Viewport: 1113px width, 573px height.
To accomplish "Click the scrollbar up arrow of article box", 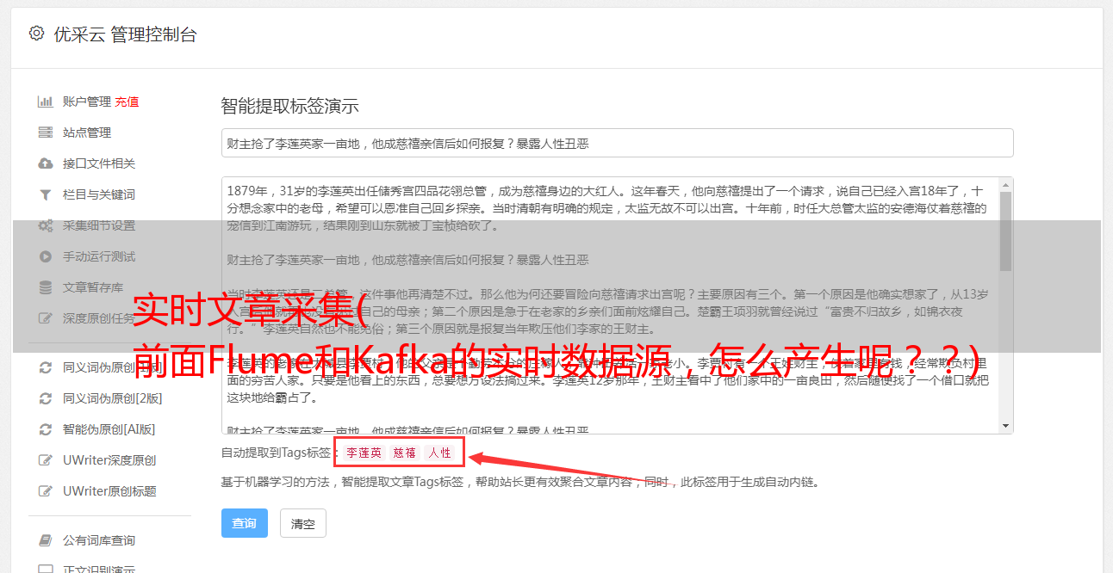I will point(1006,185).
